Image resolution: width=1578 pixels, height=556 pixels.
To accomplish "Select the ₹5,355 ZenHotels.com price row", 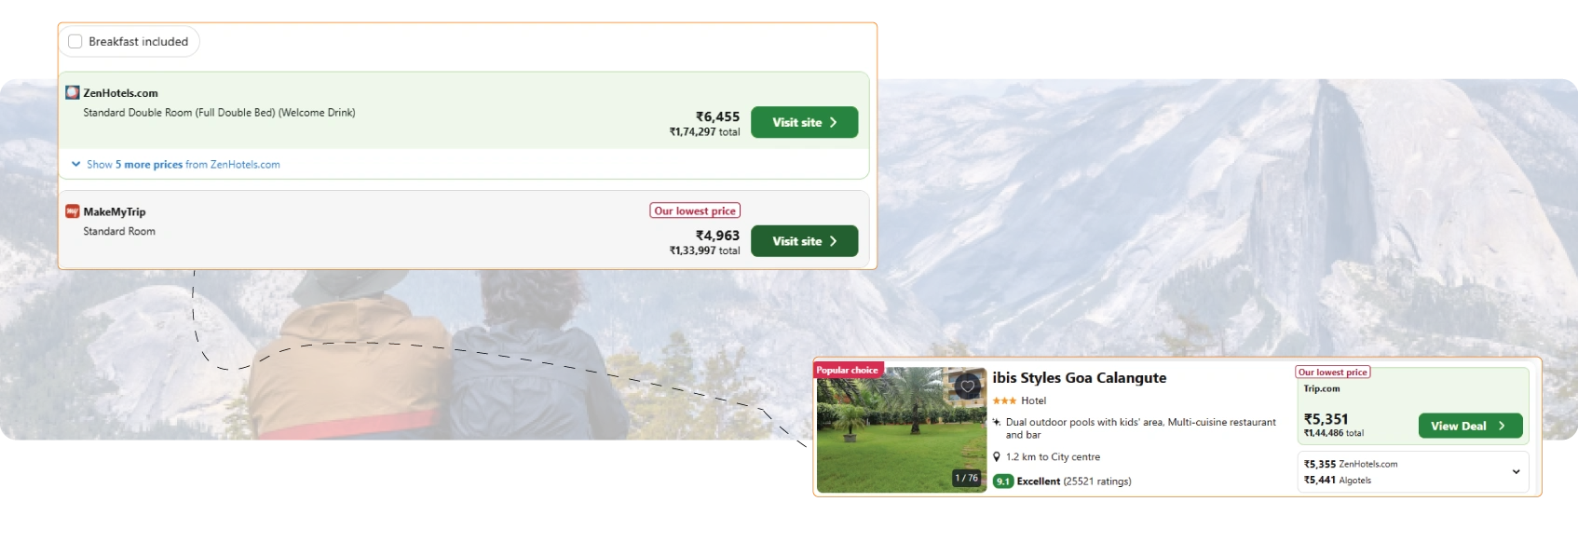I will [1351, 464].
